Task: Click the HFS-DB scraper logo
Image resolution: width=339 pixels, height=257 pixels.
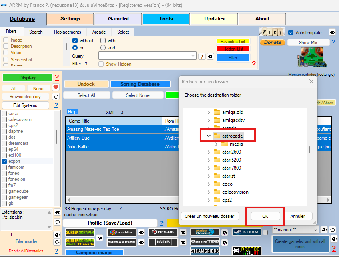Action: click(x=163, y=232)
